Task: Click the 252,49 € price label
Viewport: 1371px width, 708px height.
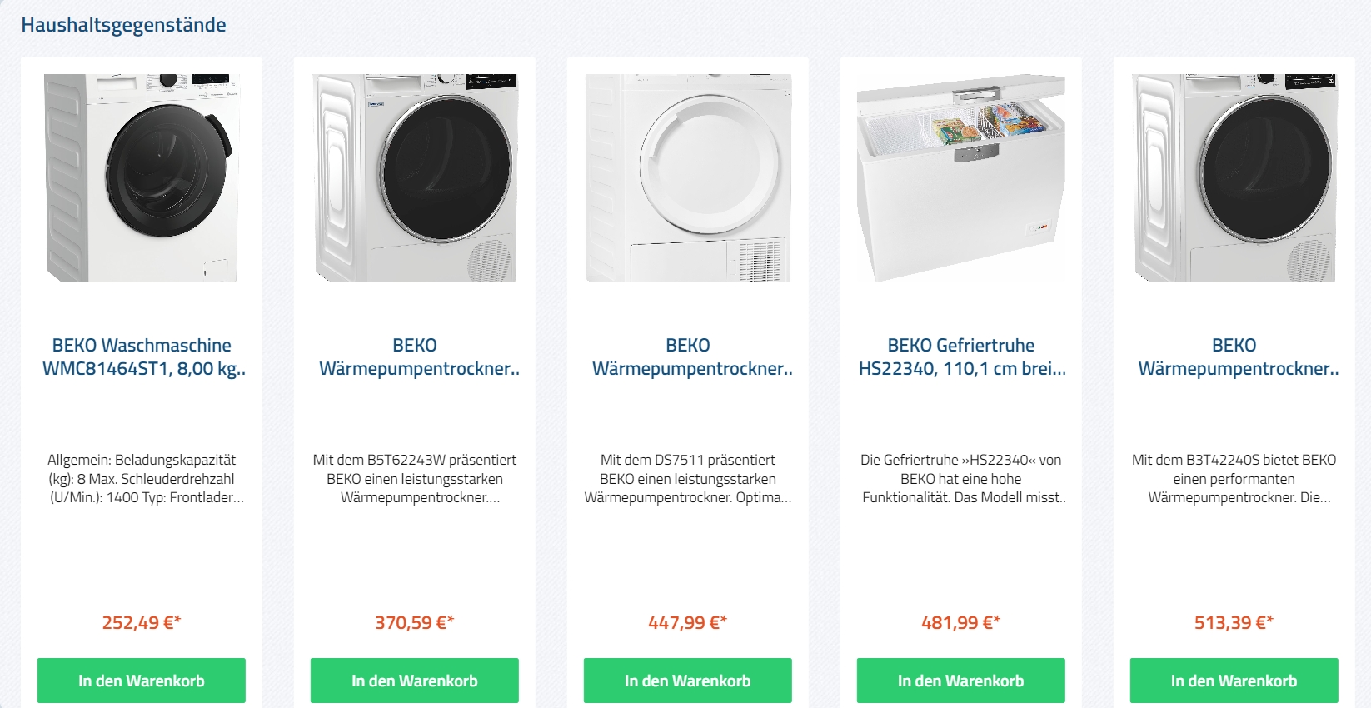Action: pos(142,622)
